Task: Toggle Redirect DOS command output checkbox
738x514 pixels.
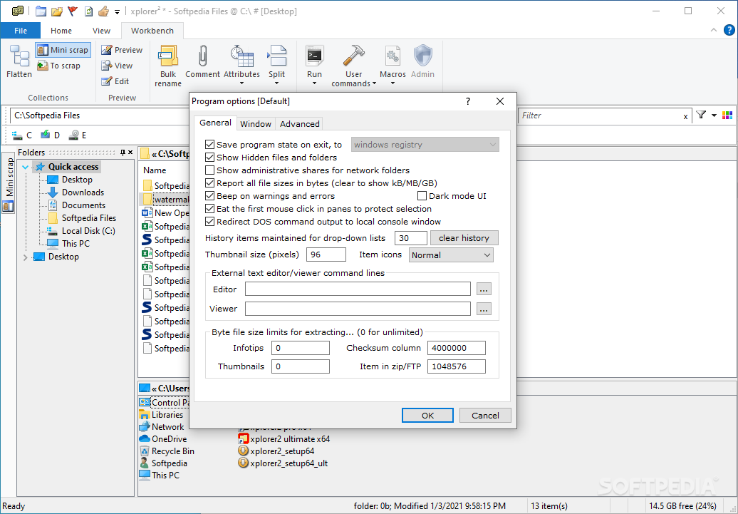Action: click(x=210, y=222)
